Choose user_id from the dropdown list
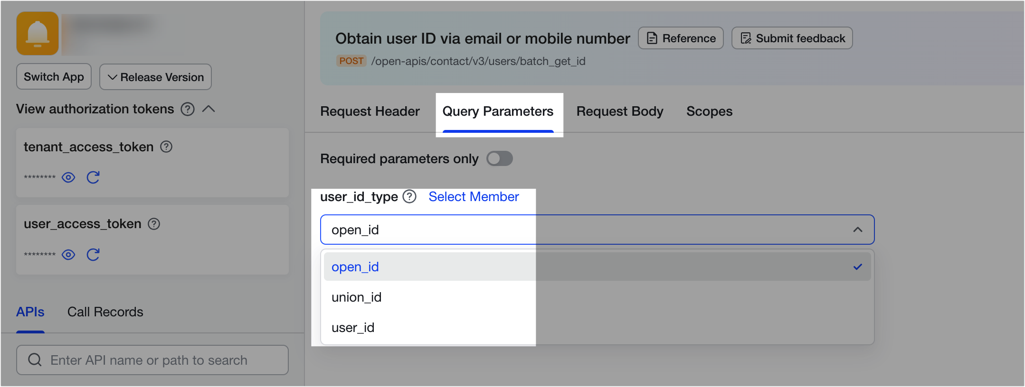 [597, 327]
